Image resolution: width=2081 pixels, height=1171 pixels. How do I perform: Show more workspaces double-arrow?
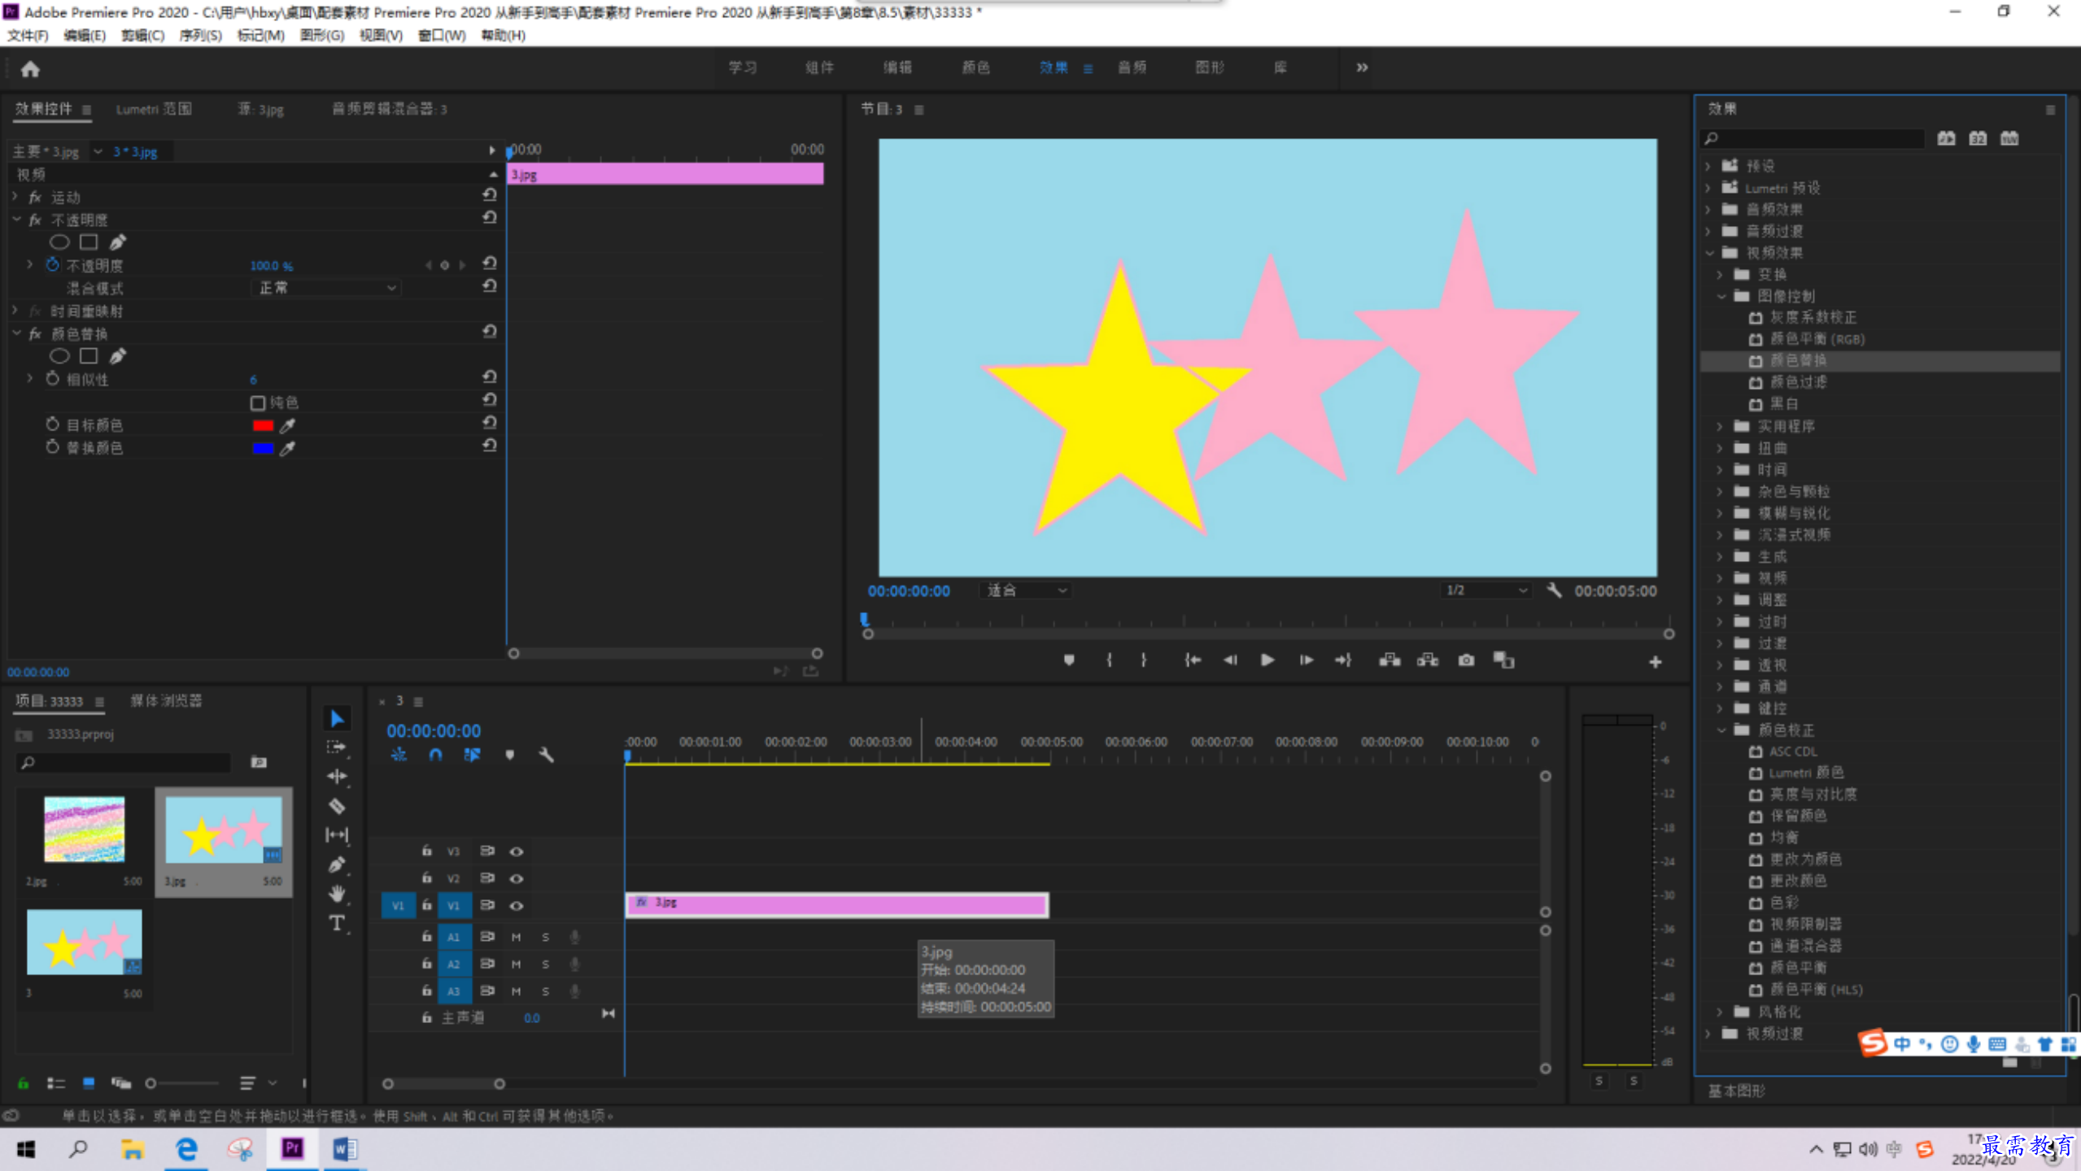1362,67
